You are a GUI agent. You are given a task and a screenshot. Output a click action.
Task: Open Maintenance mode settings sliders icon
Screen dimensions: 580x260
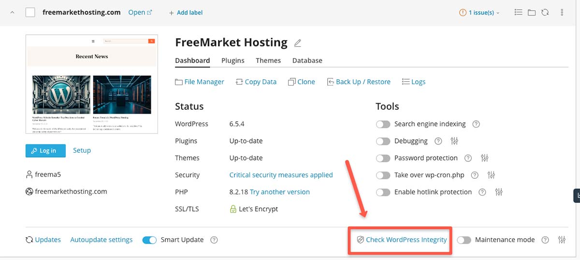coord(562,240)
